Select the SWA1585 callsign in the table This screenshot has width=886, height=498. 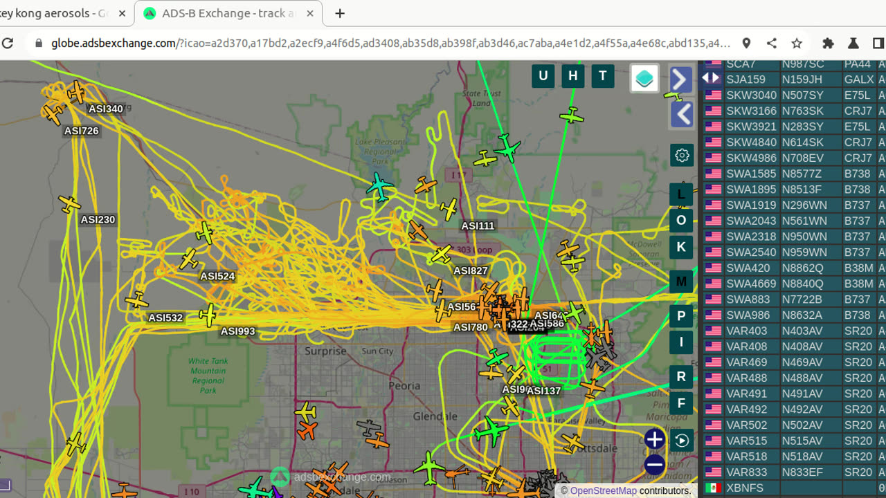[751, 174]
